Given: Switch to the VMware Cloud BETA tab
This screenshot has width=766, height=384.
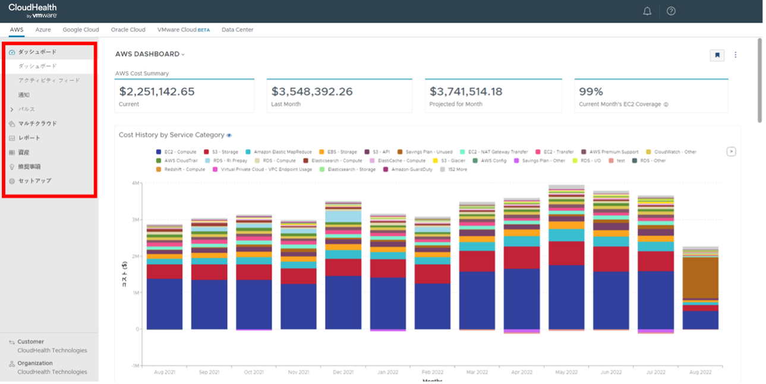Looking at the screenshot, I should (x=184, y=30).
